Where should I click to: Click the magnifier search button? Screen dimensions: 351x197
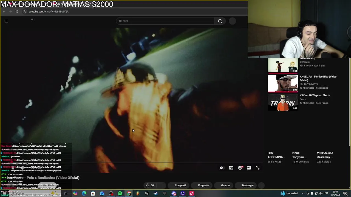[220, 21]
